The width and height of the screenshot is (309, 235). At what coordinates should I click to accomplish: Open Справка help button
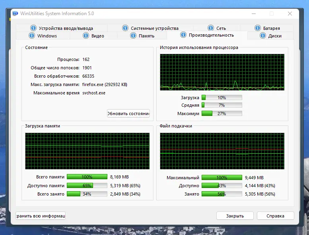[x=275, y=216]
